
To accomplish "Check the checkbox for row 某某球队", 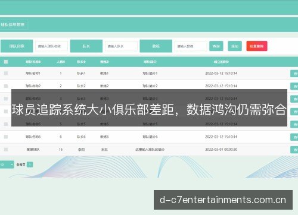I will click(6, 150).
